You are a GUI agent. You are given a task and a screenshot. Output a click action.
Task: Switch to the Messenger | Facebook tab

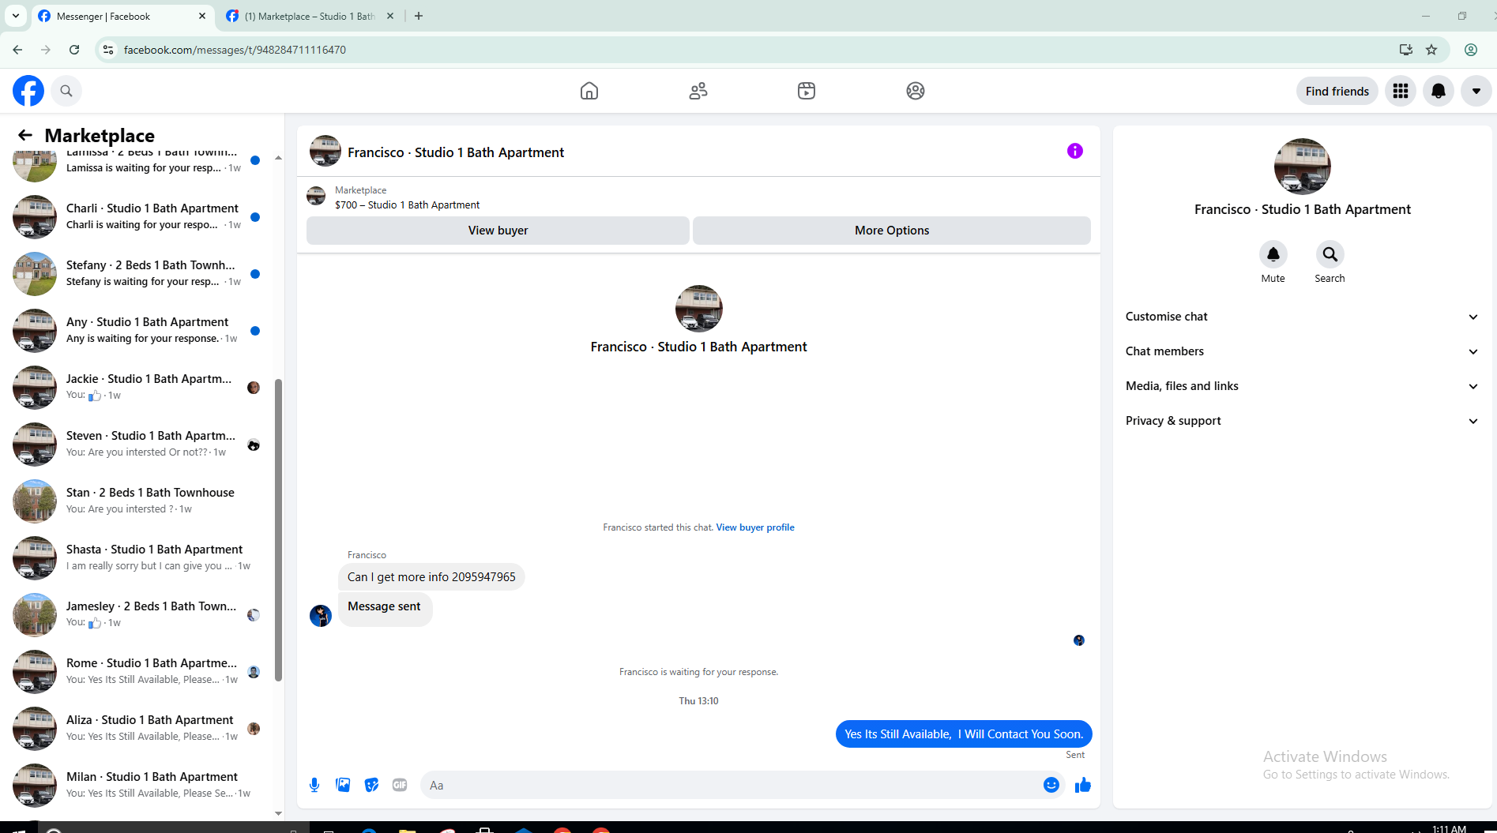(122, 16)
